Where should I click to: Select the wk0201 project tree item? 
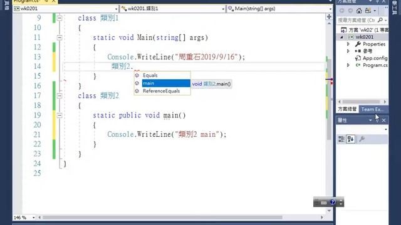click(365, 37)
